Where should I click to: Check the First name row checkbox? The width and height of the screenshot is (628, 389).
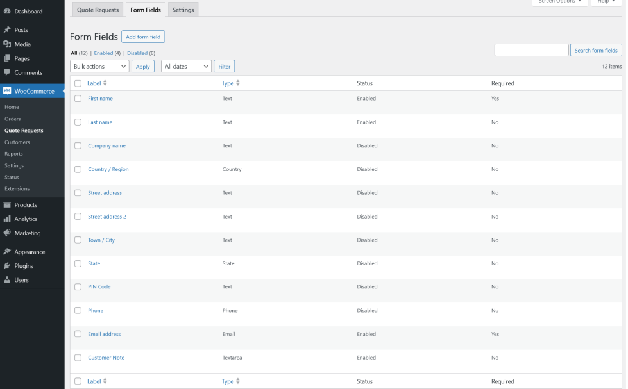coord(78,99)
